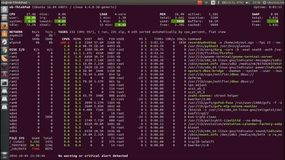Select the gvfs-mtp-volume-monitor process

coord(223,106)
